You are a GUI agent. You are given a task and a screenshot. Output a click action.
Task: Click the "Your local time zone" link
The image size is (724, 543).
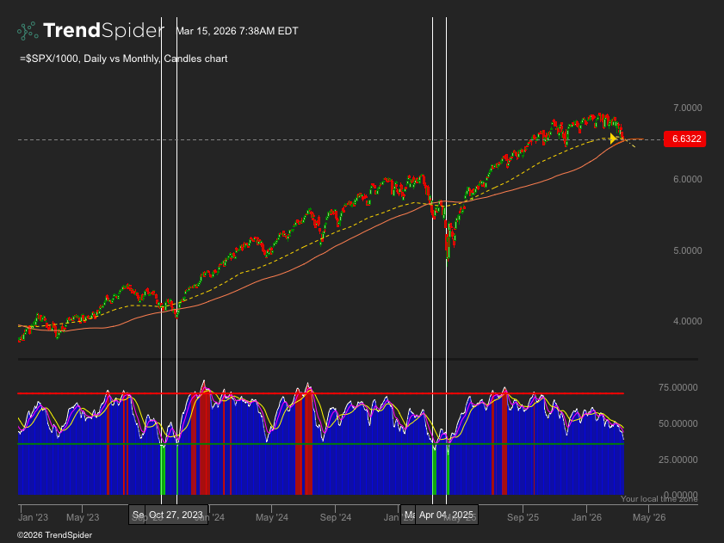(x=659, y=498)
